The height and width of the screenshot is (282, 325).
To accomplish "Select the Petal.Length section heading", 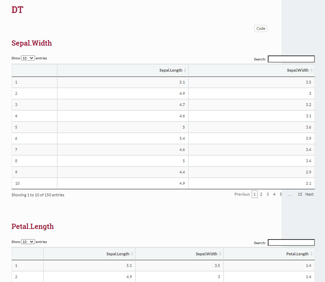I will pos(33,227).
